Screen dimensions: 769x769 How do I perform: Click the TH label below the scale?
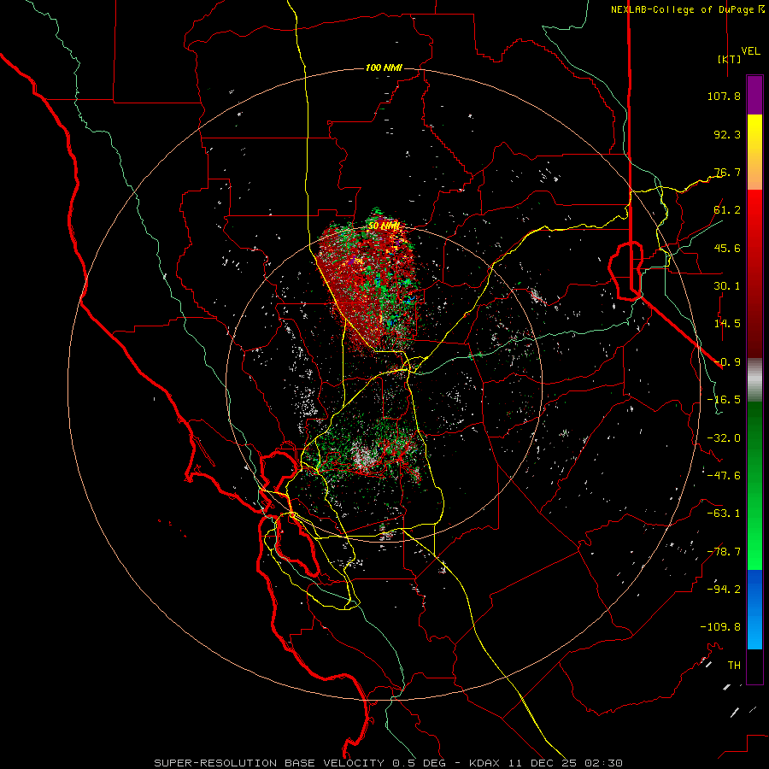(x=734, y=666)
